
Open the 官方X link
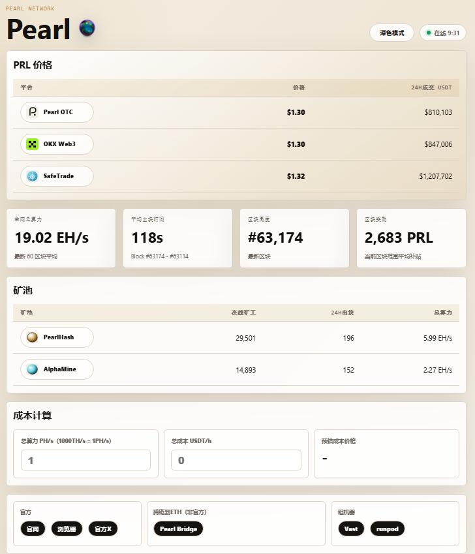tap(103, 529)
